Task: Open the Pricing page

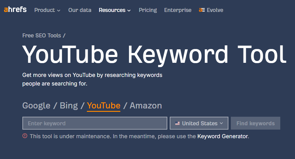Action: tap(148, 10)
